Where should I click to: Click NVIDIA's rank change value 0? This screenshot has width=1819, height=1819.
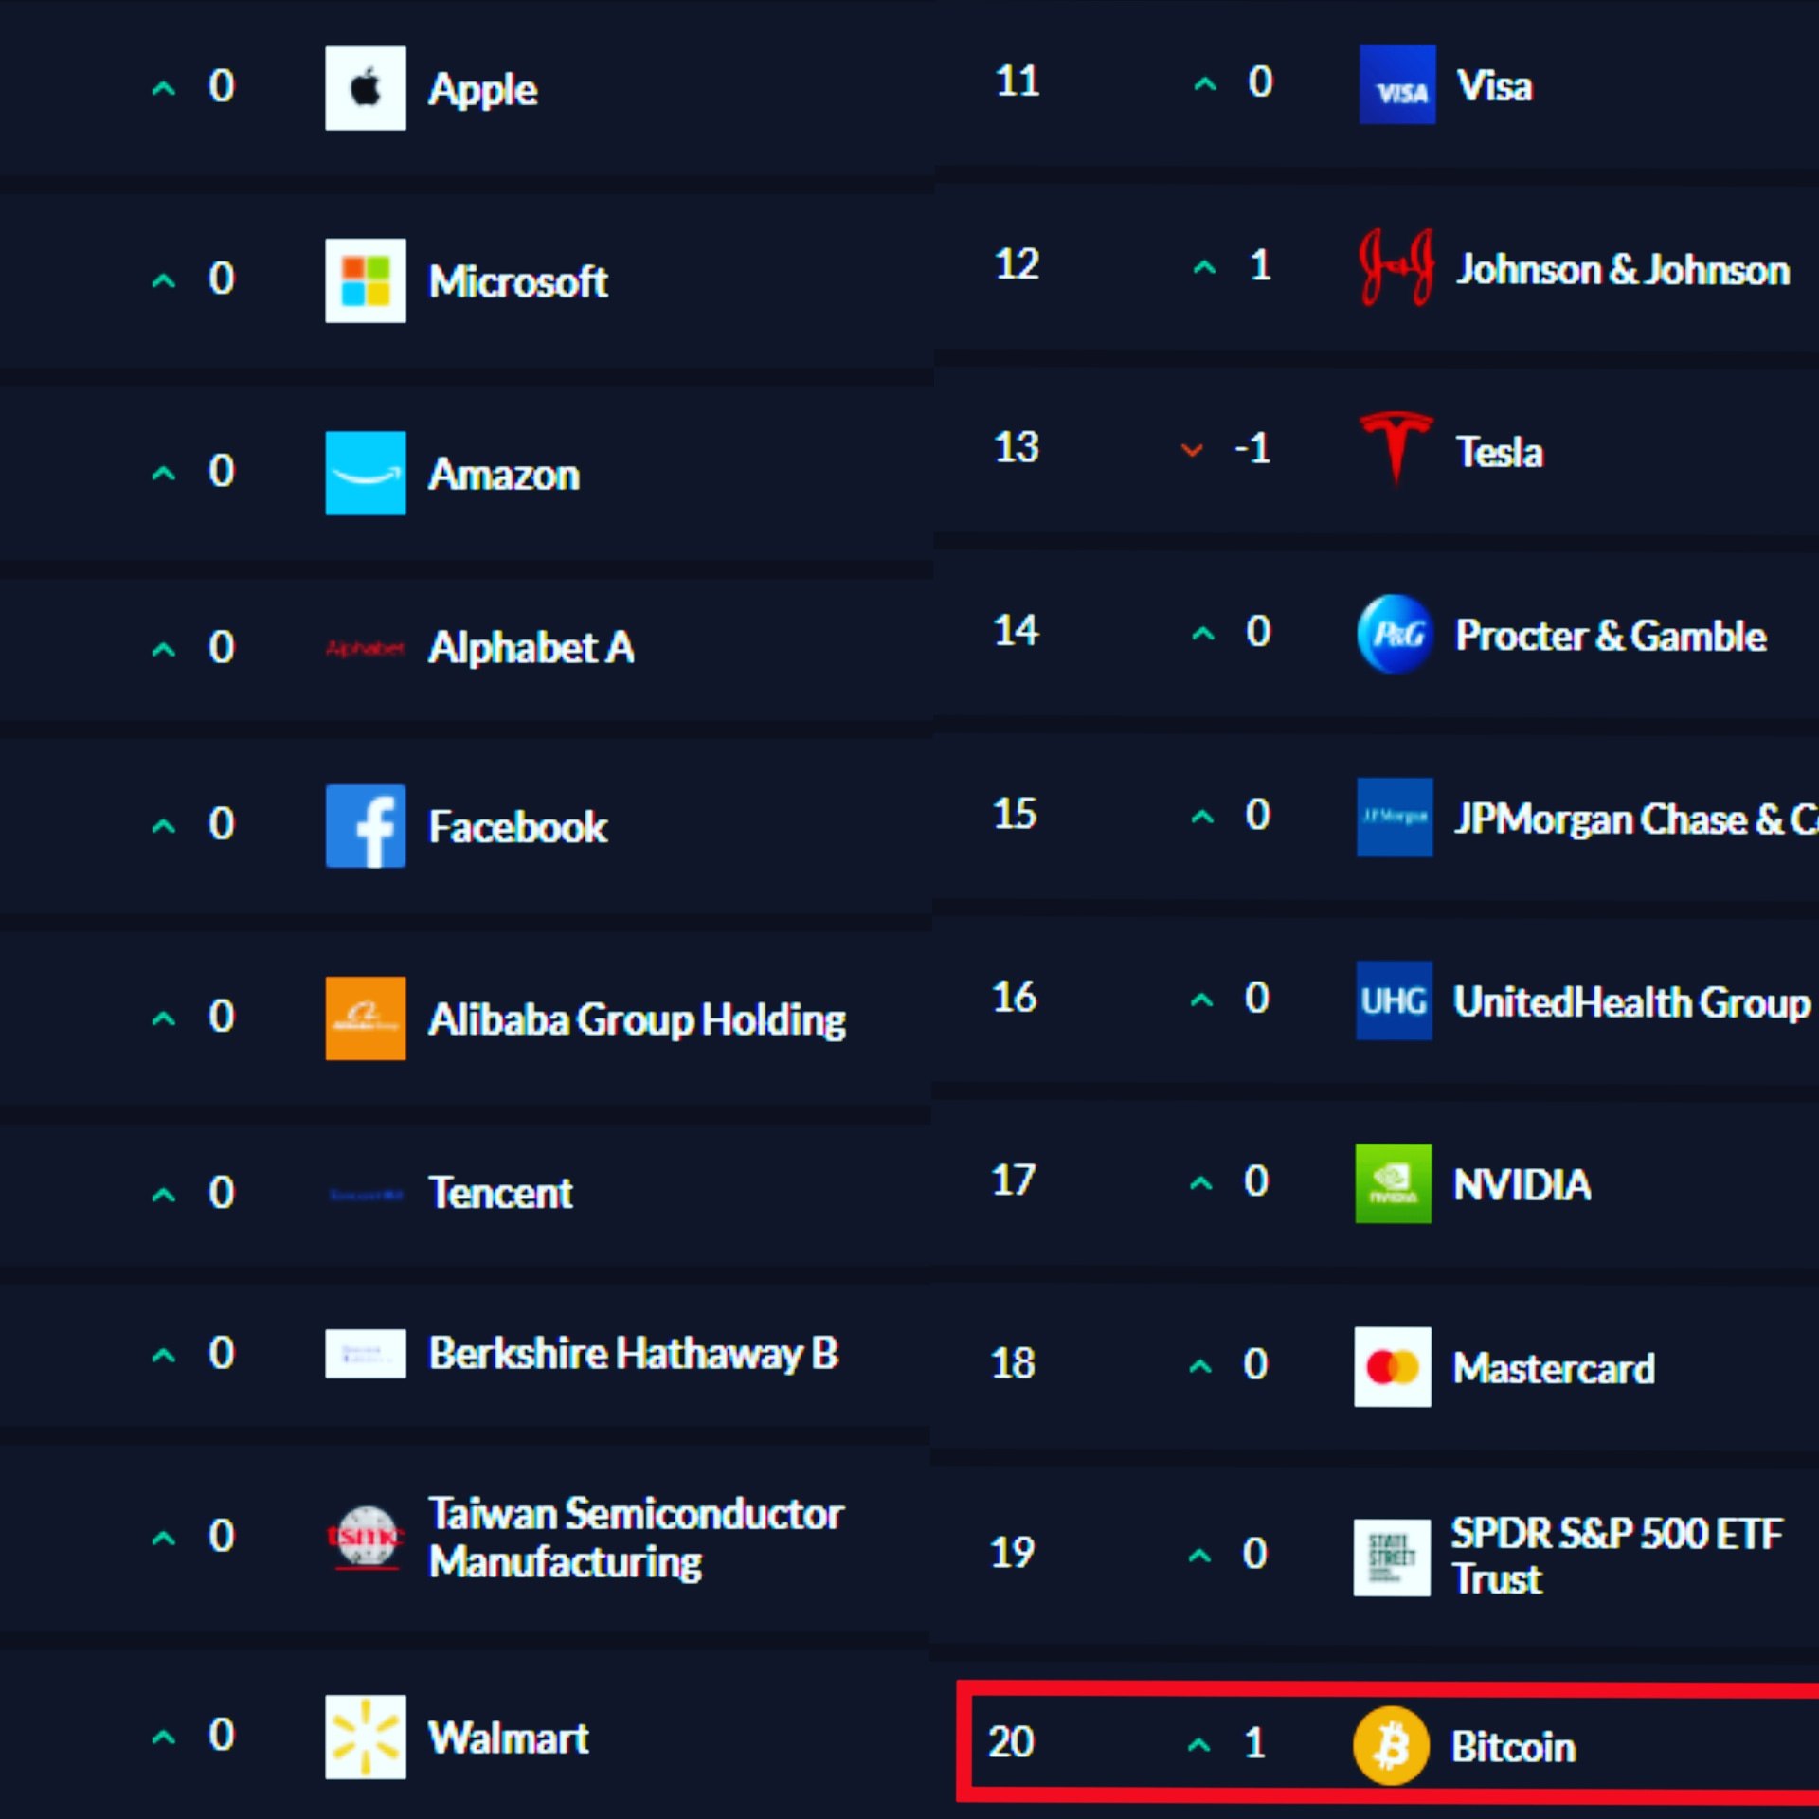pyautogui.click(x=1256, y=1181)
